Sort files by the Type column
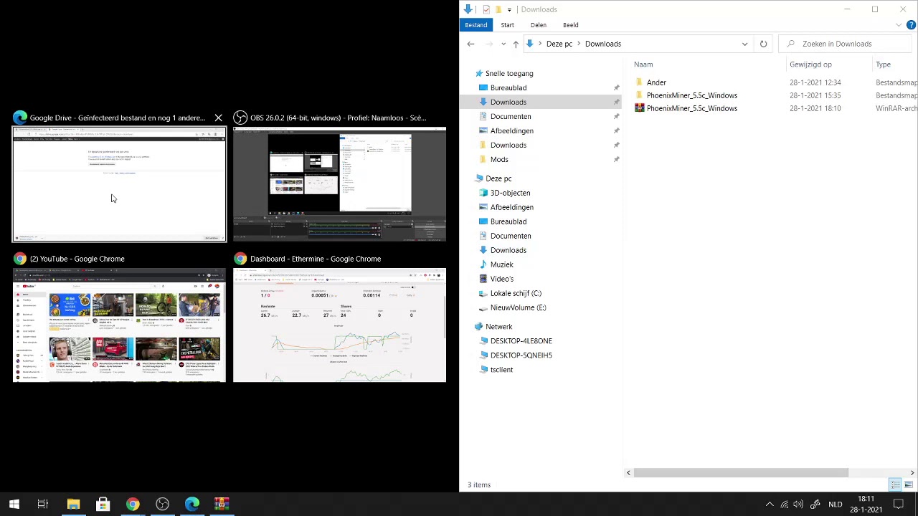 (883, 64)
